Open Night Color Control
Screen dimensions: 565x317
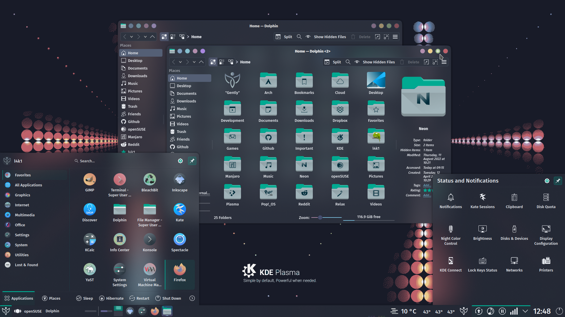click(451, 235)
